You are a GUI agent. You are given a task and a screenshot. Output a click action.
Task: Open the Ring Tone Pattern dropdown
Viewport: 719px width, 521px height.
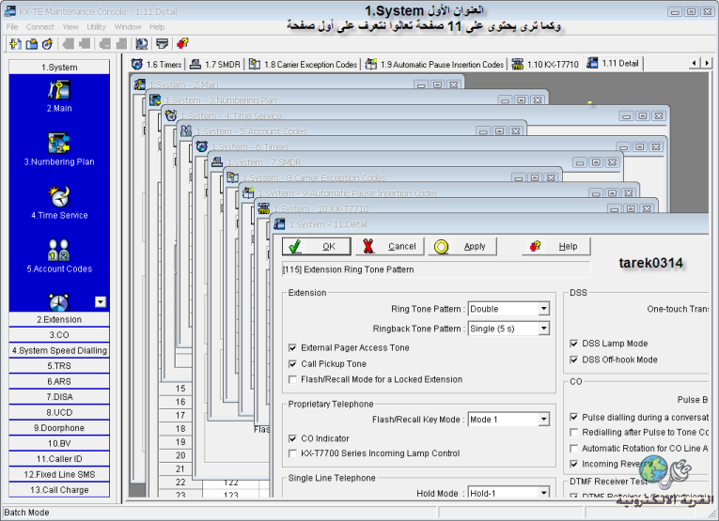pyautogui.click(x=544, y=309)
